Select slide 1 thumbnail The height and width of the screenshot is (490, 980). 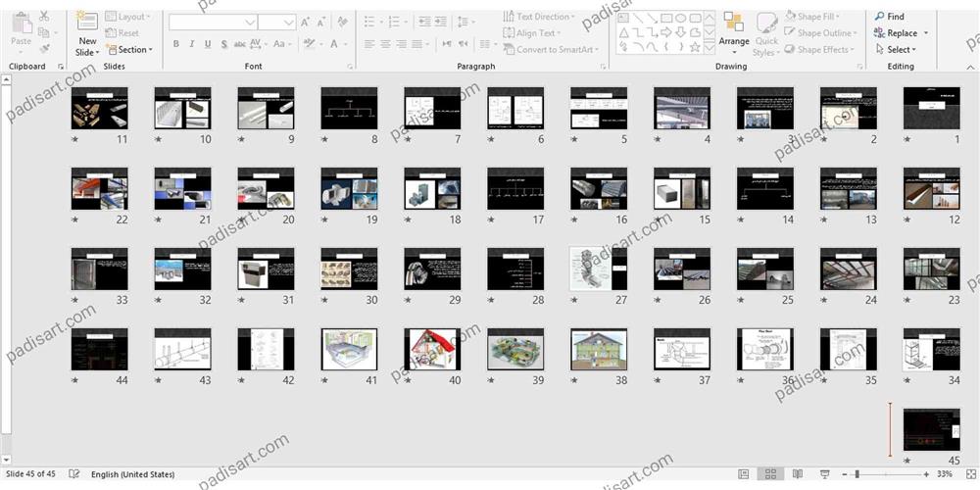coord(931,107)
